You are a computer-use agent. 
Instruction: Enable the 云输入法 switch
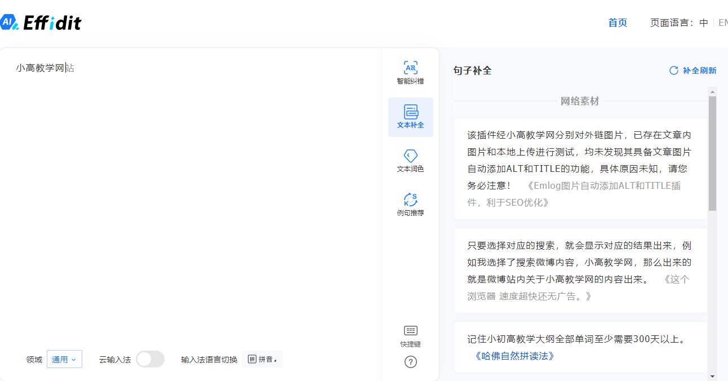click(x=150, y=358)
